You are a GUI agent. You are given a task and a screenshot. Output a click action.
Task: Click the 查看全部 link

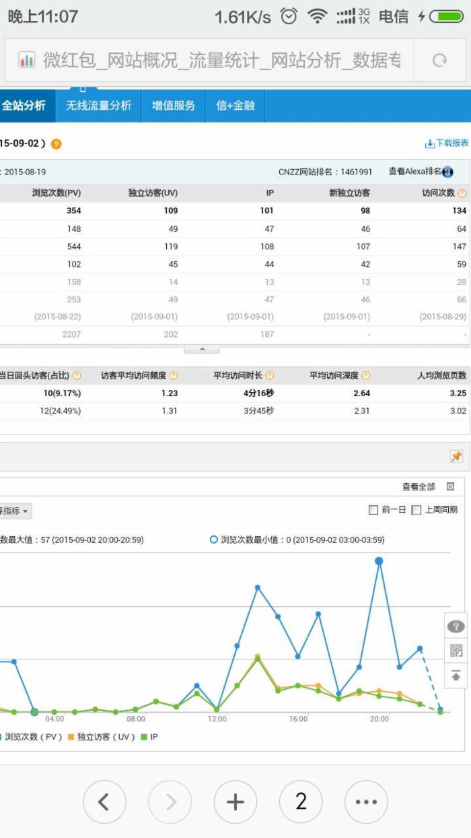tap(419, 486)
